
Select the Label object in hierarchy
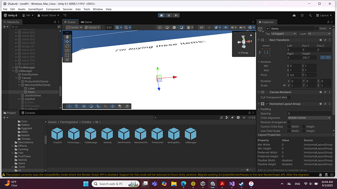(x=31, y=89)
